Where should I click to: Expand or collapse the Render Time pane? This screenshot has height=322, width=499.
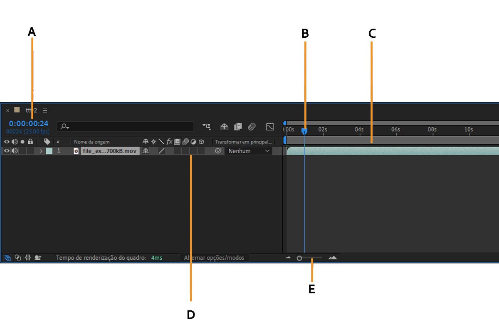point(38,258)
